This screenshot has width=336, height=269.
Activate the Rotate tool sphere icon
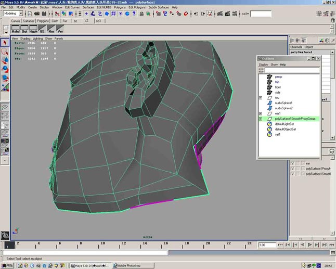5,69
